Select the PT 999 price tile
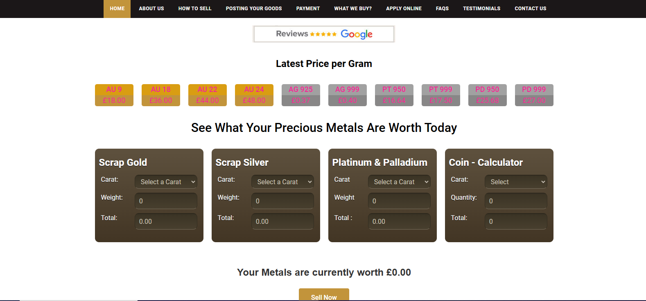 [441, 95]
